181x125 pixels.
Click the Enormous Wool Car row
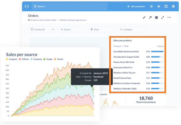138,67
